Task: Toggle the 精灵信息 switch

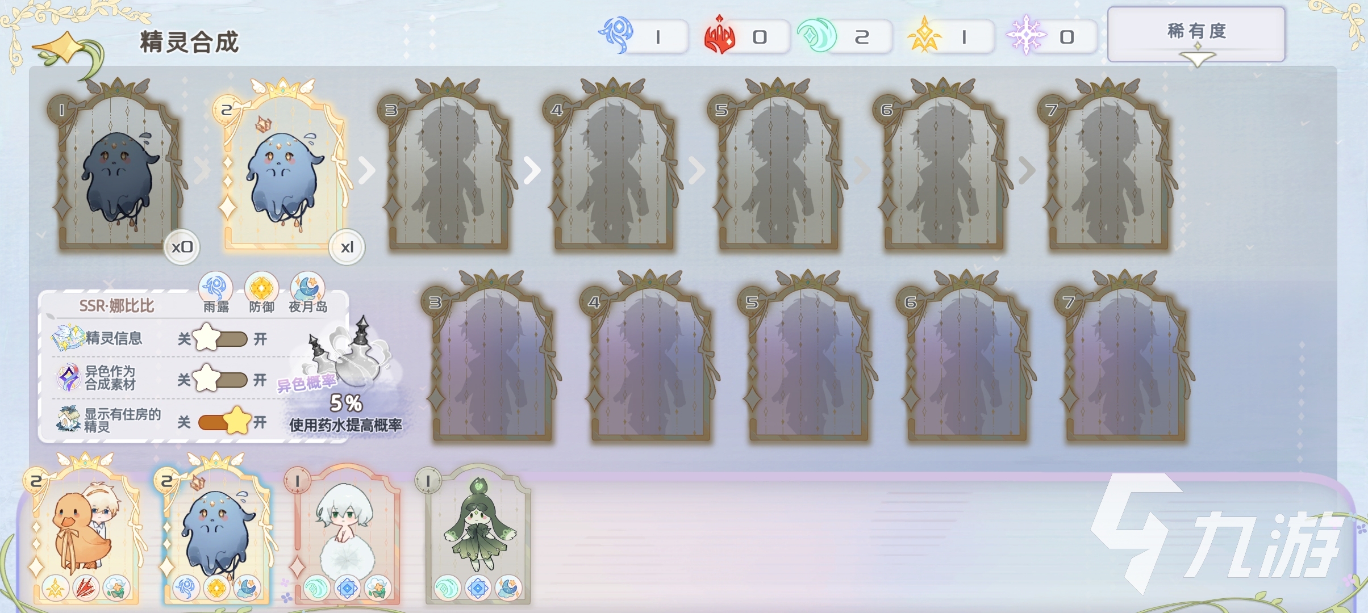Action: tap(220, 339)
